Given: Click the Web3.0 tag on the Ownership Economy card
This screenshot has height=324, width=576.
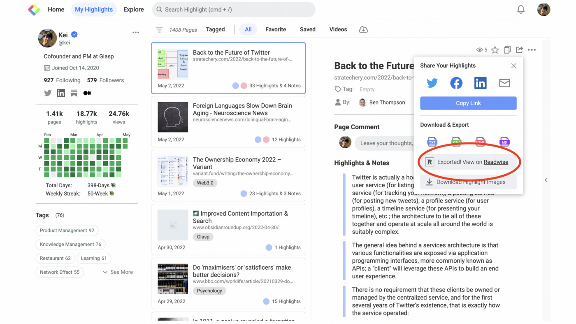Looking at the screenshot, I should click(205, 183).
